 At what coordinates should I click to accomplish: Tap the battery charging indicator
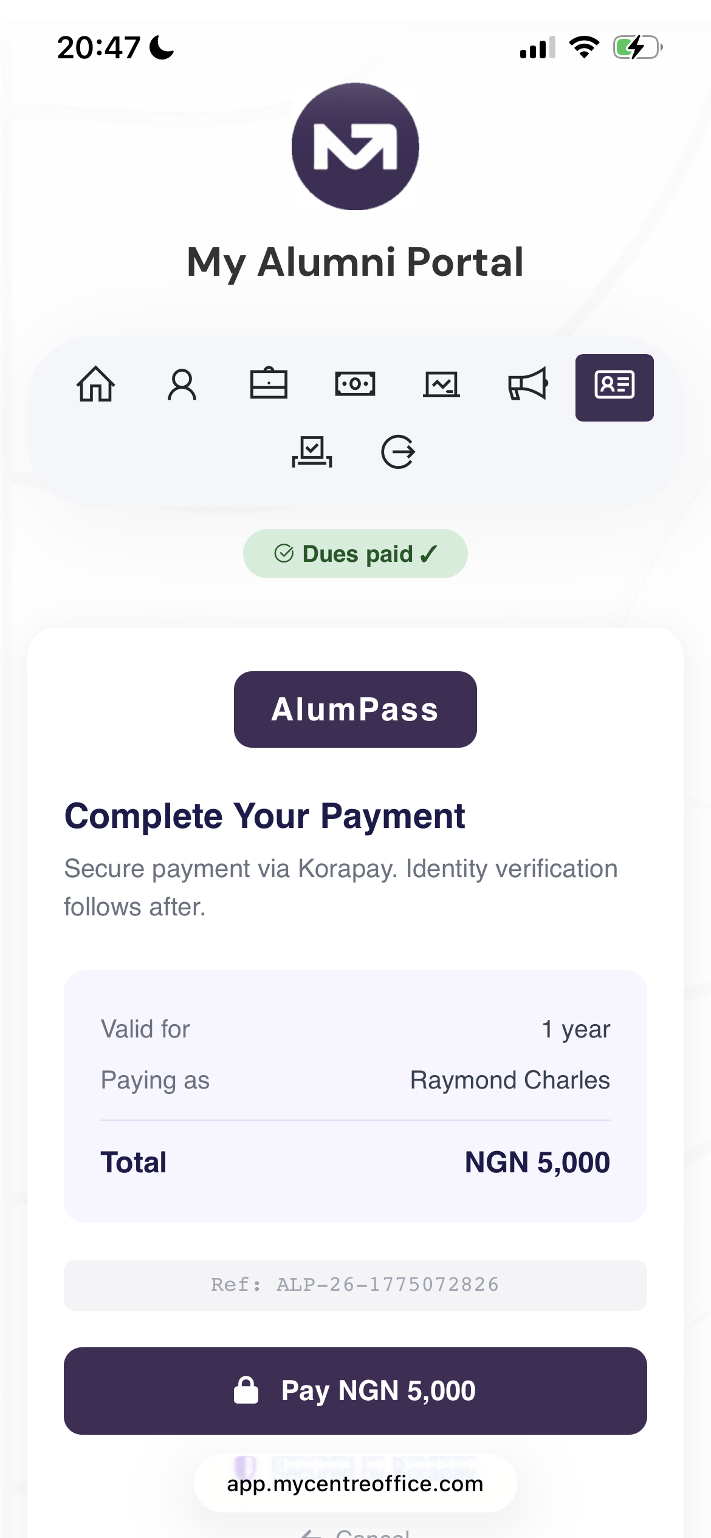click(x=636, y=47)
